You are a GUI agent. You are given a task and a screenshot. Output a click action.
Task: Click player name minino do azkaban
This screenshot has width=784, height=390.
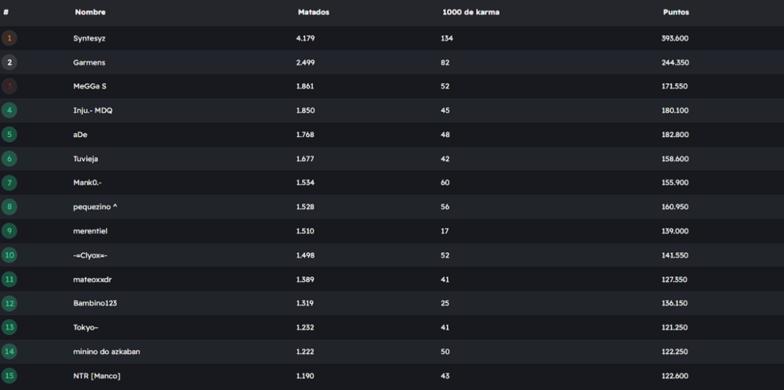click(x=107, y=352)
